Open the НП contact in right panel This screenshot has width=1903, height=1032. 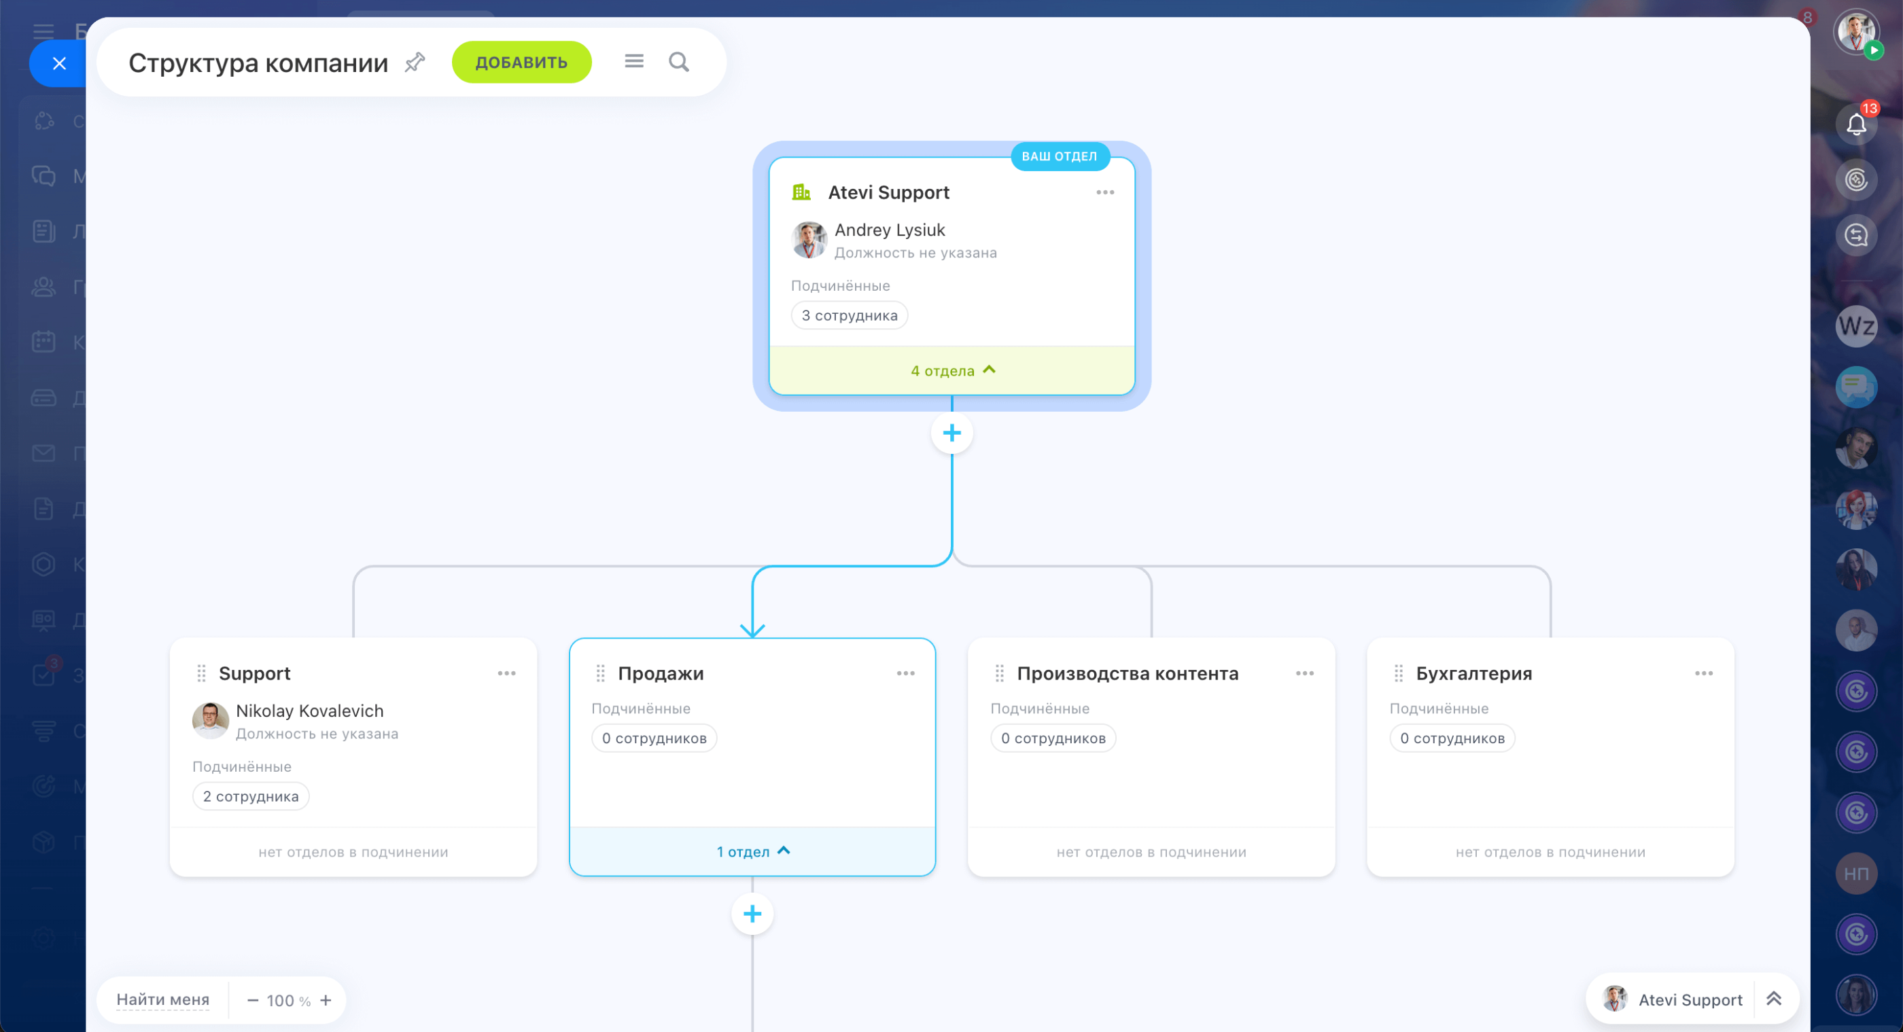coord(1857,874)
